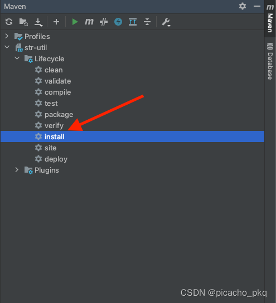Generate sources and update folders icon
The image size is (276, 303).
[x=23, y=22]
